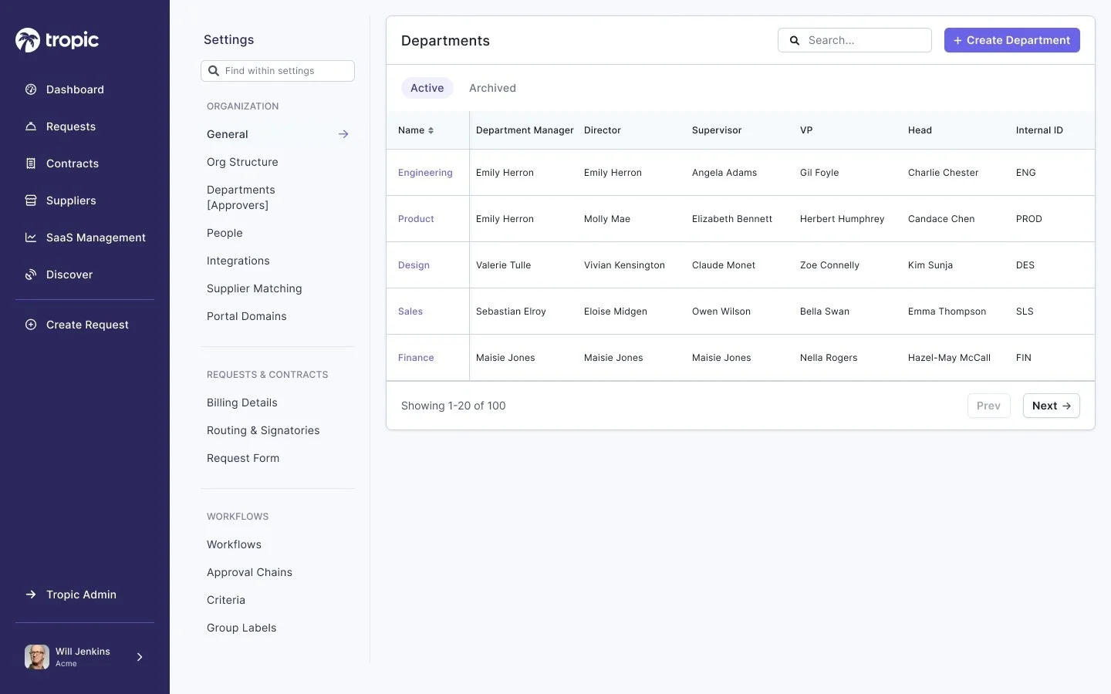
Task: Open the Contracts section
Action: [72, 163]
